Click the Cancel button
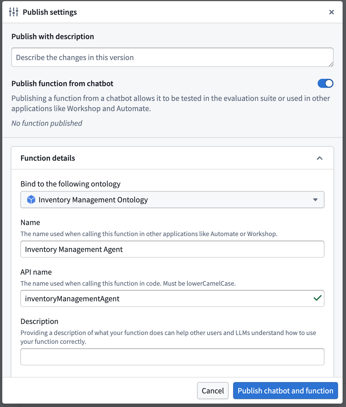This screenshot has height=407, width=346. (x=213, y=391)
